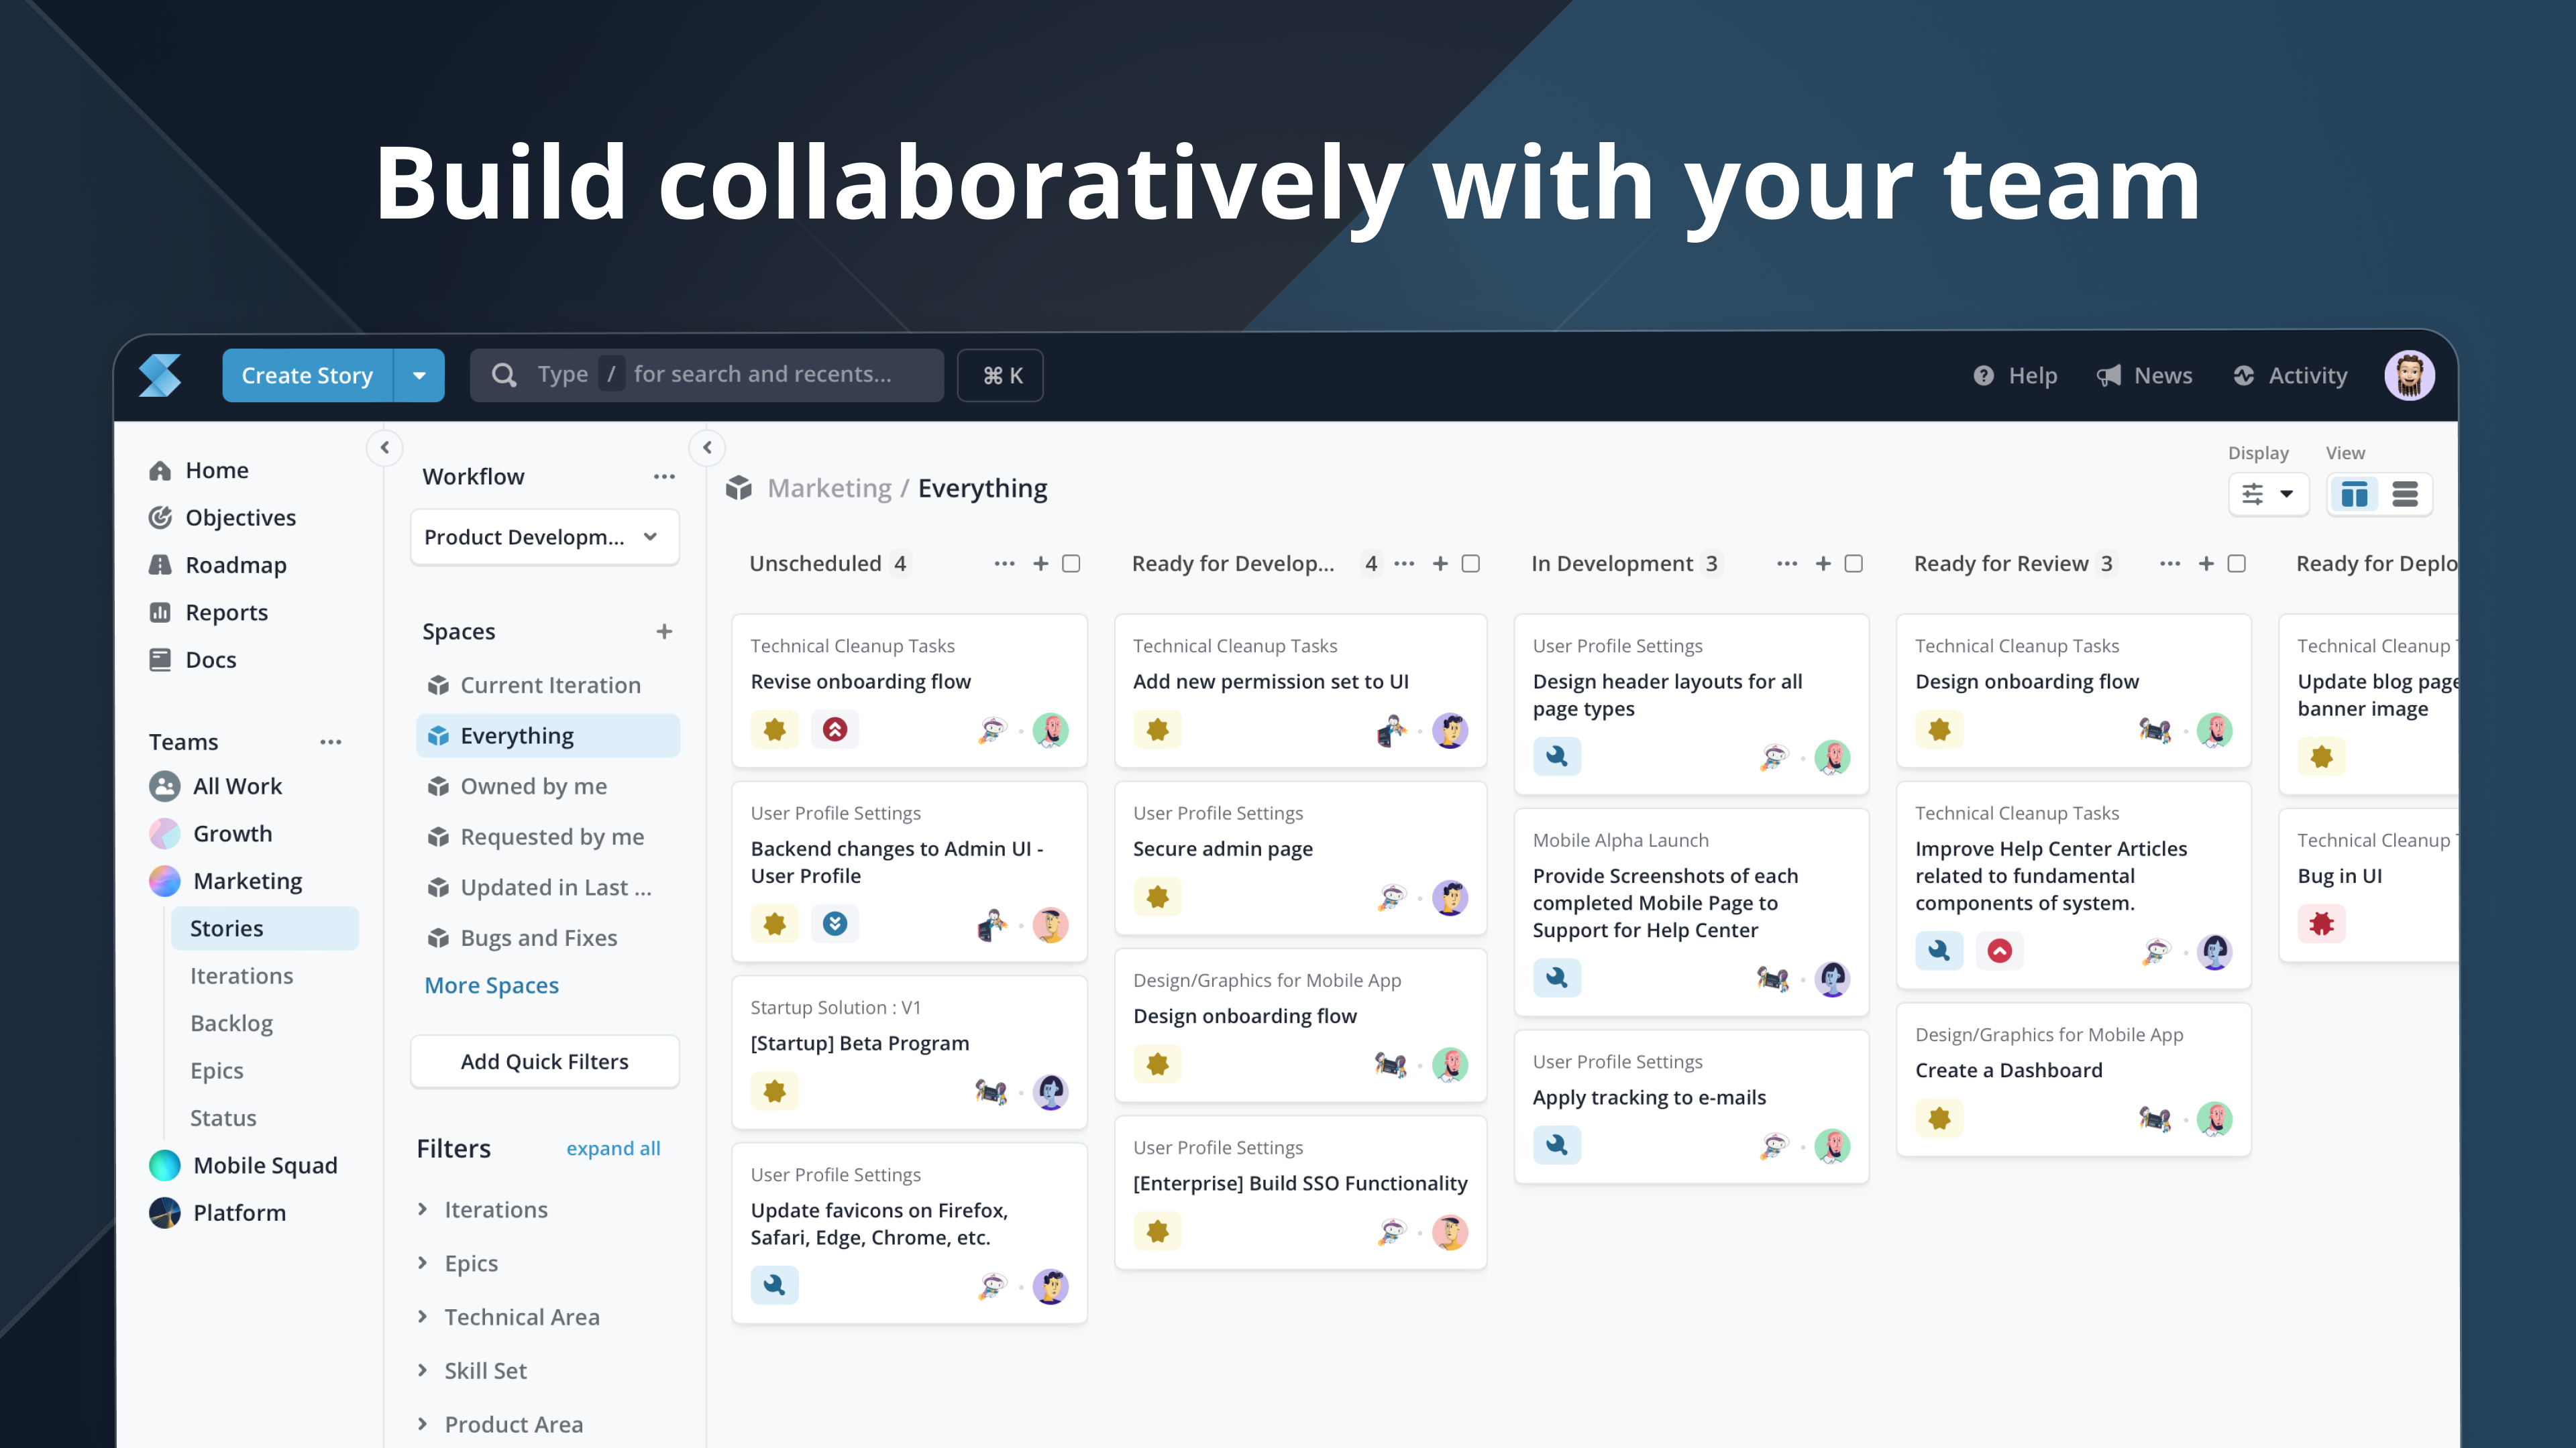Select the Platform team color badge
This screenshot has width=2576, height=1448.
click(164, 1212)
